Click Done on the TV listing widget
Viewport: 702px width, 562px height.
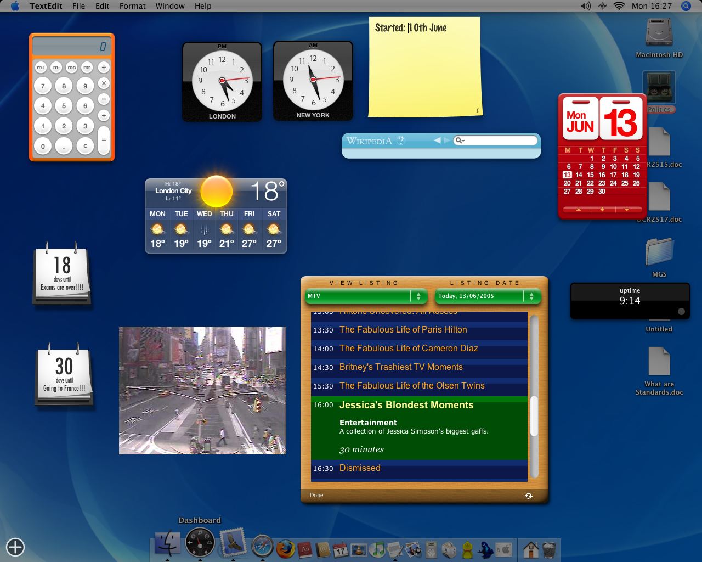pyautogui.click(x=316, y=495)
